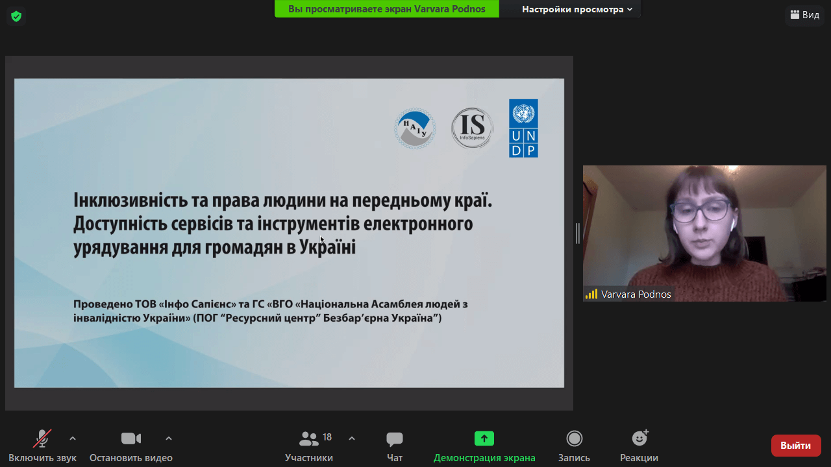Screen dimensions: 831x467
Task: Open the Реакции emoji reactions
Action: coord(639,439)
